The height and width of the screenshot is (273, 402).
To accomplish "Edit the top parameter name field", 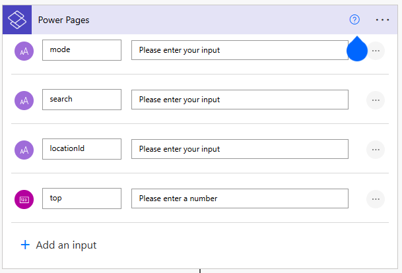I will point(82,198).
